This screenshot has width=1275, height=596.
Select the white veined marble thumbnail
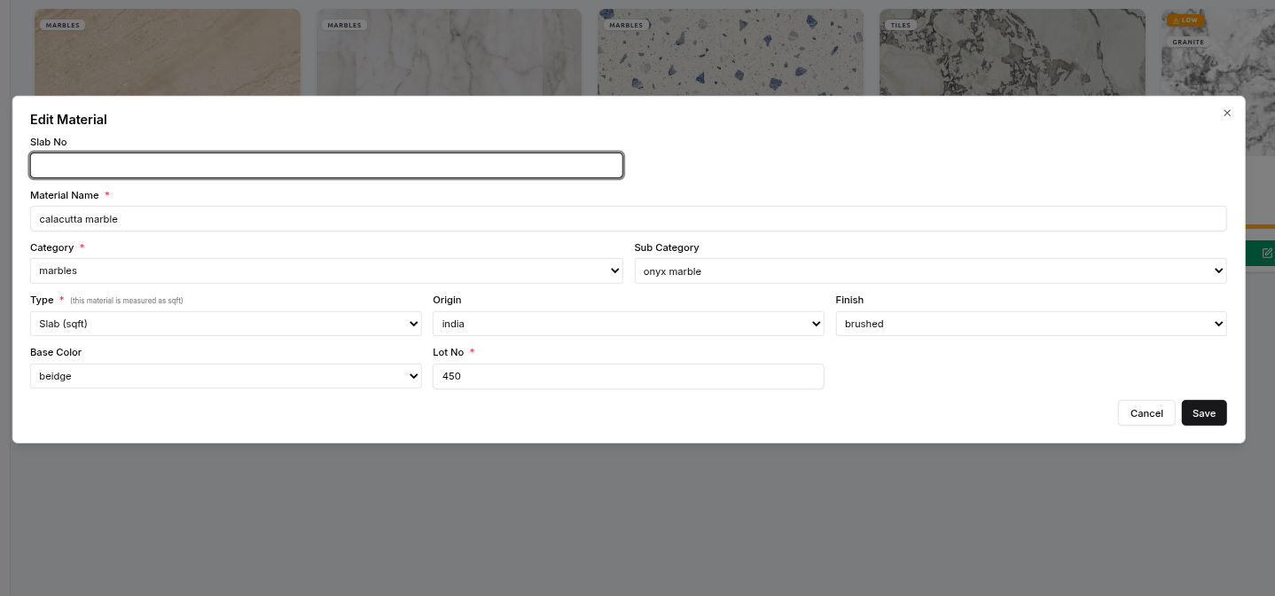[x=449, y=52]
